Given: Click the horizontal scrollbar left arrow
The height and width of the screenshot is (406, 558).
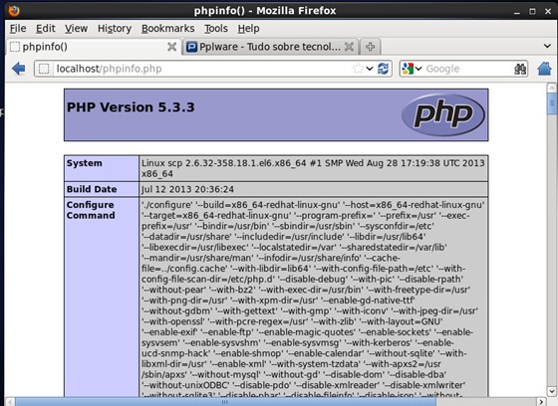Looking at the screenshot, I should tap(10, 402).
